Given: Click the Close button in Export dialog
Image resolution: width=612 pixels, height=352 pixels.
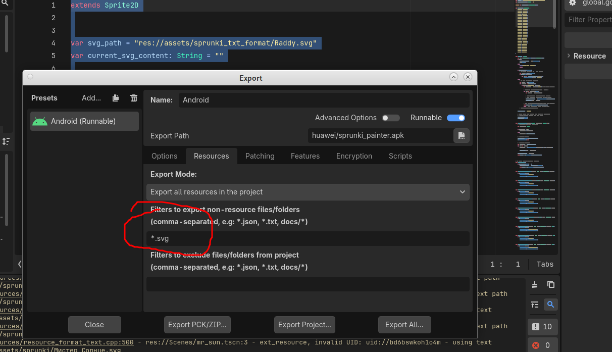Looking at the screenshot, I should coord(94,325).
